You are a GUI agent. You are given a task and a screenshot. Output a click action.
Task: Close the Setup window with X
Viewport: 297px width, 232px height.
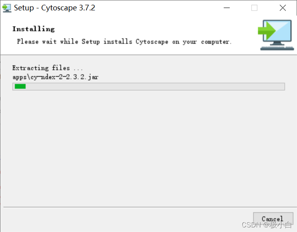tap(283, 8)
